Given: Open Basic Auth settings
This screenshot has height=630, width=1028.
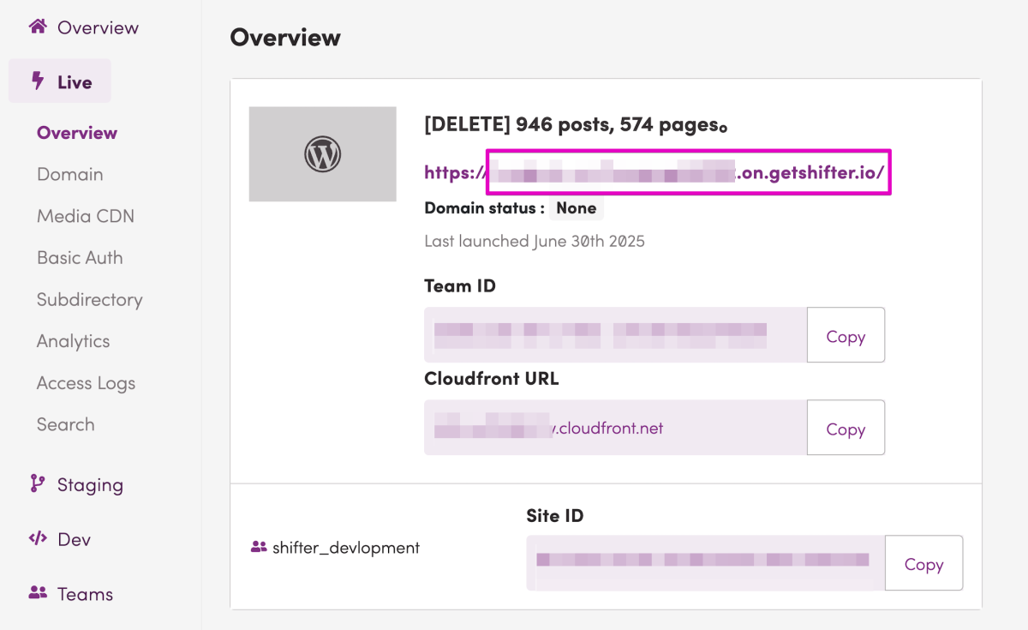Looking at the screenshot, I should (x=80, y=257).
